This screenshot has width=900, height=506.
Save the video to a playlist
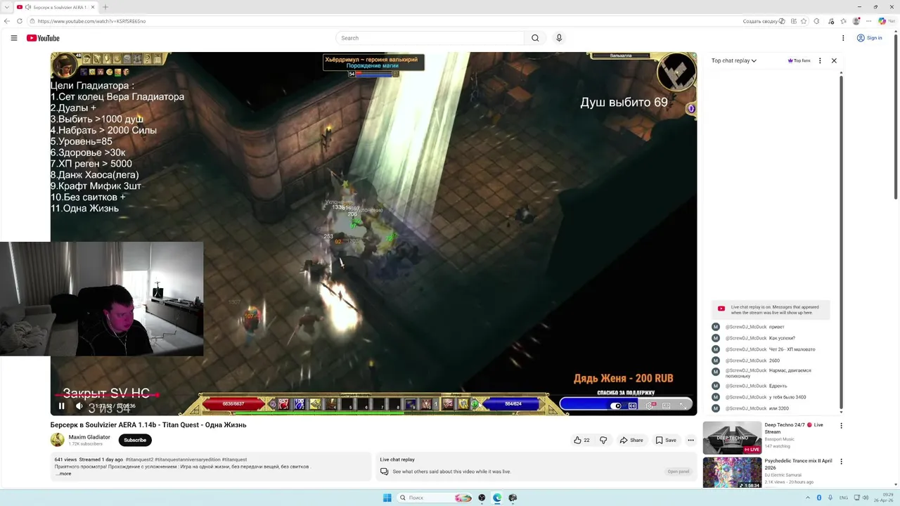tap(666, 440)
